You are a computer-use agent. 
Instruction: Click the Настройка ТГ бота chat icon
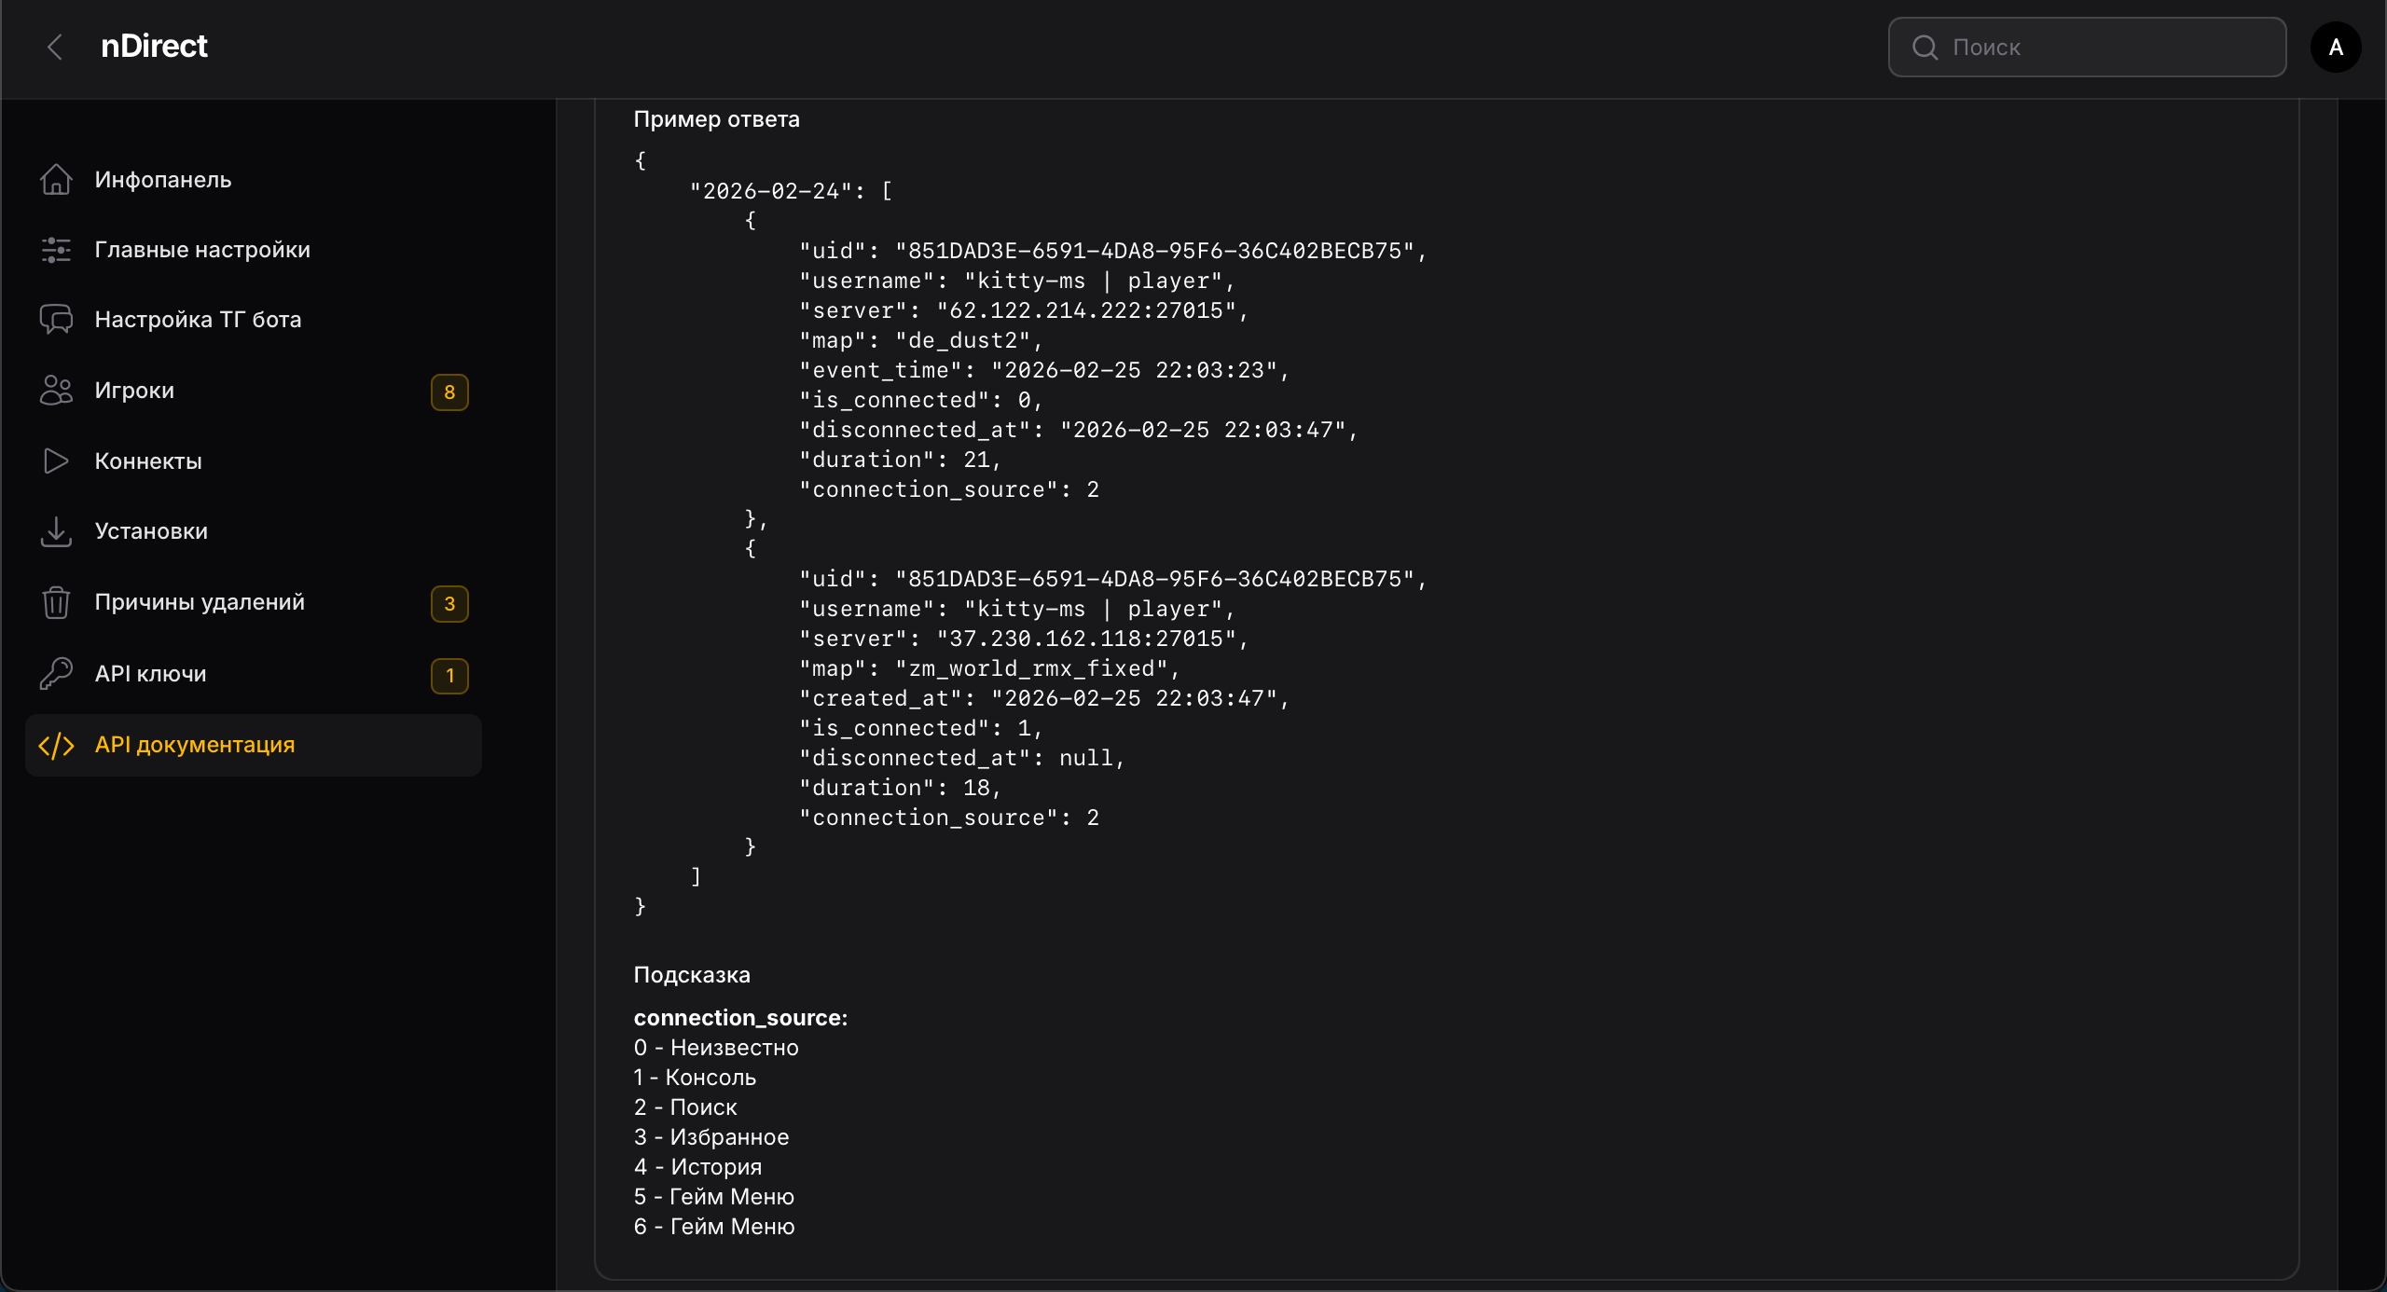pyautogui.click(x=56, y=320)
